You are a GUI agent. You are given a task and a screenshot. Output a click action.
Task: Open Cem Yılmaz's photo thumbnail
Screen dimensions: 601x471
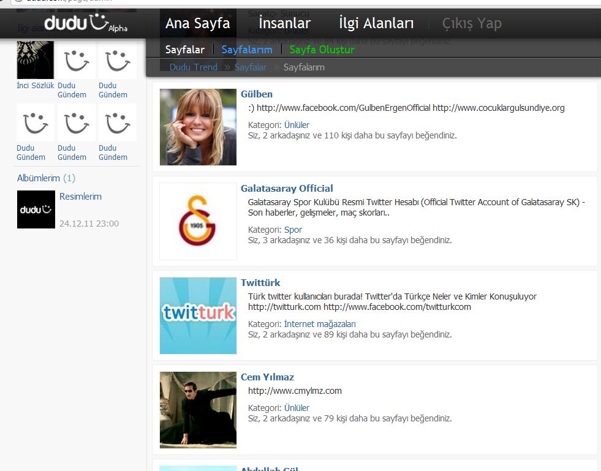click(198, 410)
